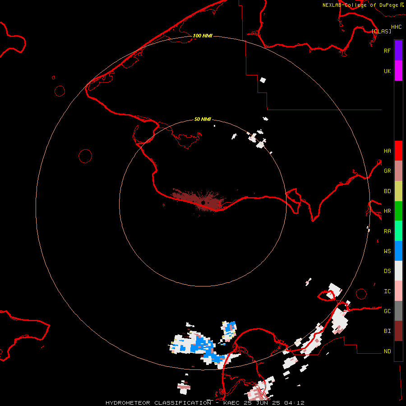The image size is (406, 406).
Task: Click the RF legend label
Action: pyautogui.click(x=387, y=51)
